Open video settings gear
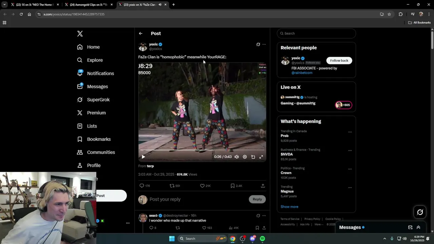 pos(245,157)
